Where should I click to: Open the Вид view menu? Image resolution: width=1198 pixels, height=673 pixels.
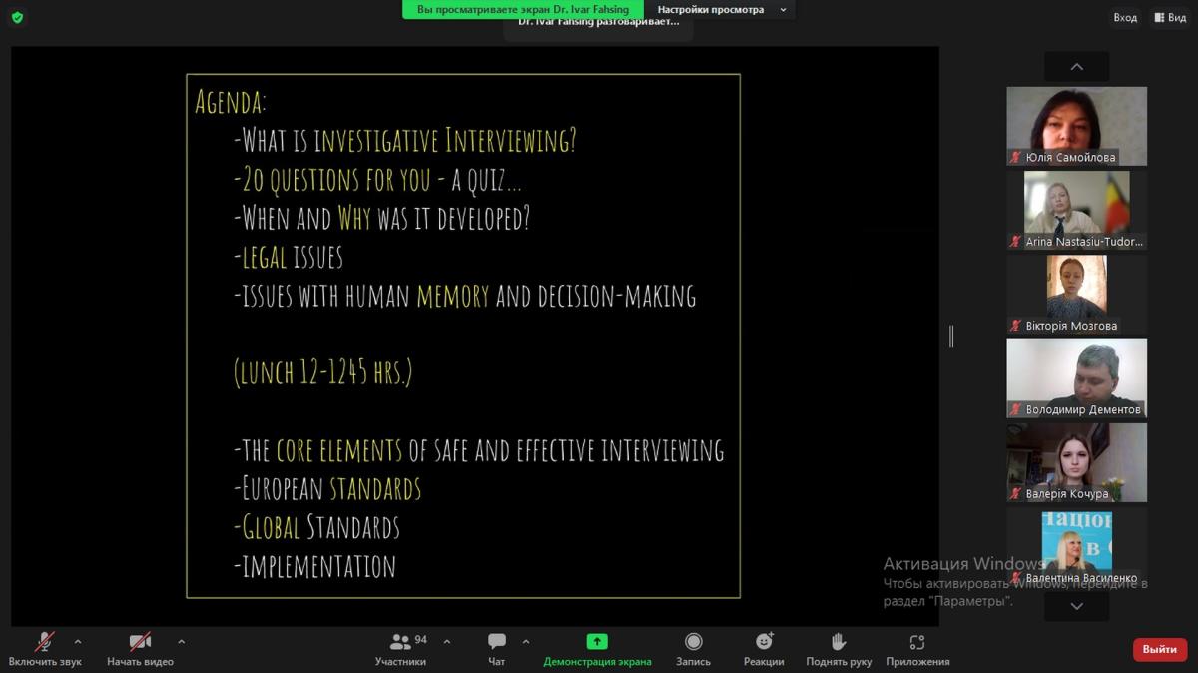(x=1170, y=17)
